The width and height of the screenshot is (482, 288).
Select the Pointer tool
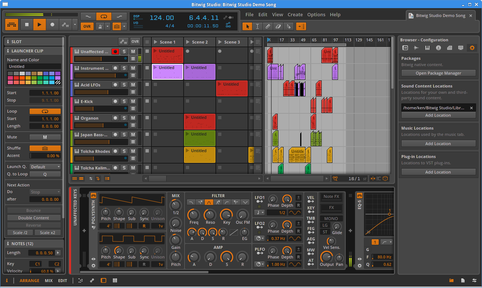click(x=247, y=26)
